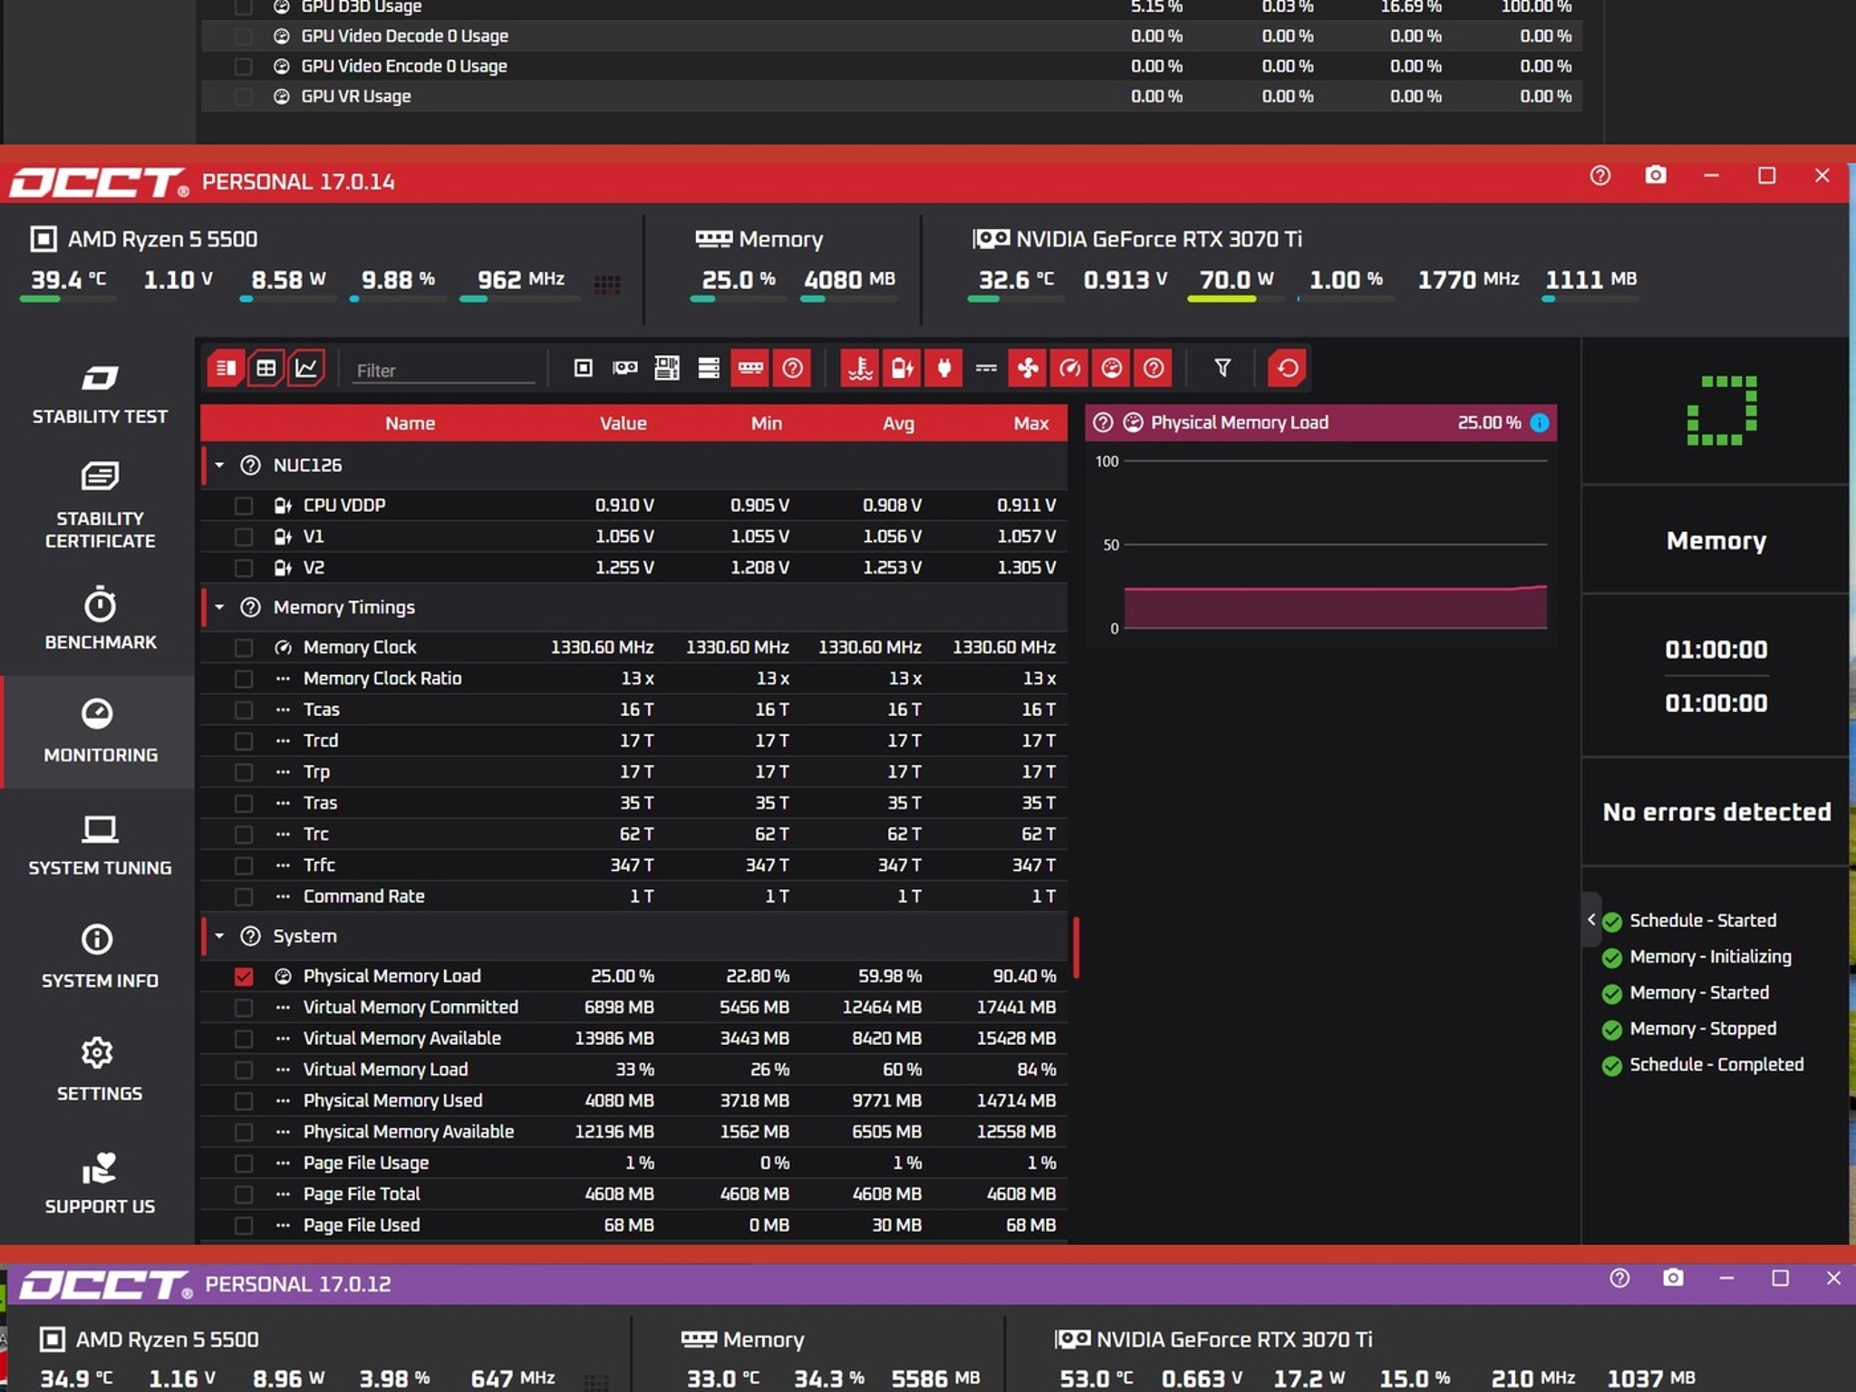Viewport: 1856px width, 1392px height.
Task: Click the question mark icon on graph header
Action: click(1103, 423)
